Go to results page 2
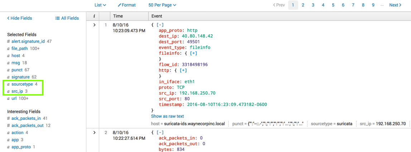 303,5
